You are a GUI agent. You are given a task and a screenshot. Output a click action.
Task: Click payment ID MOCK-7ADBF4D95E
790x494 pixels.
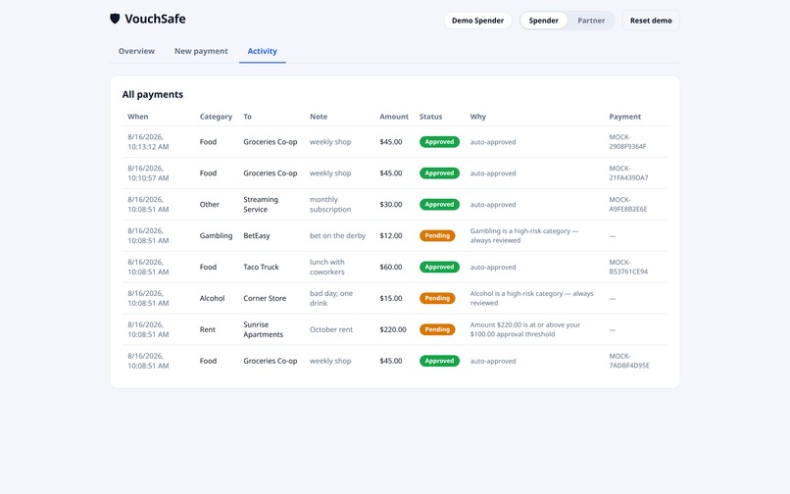629,361
